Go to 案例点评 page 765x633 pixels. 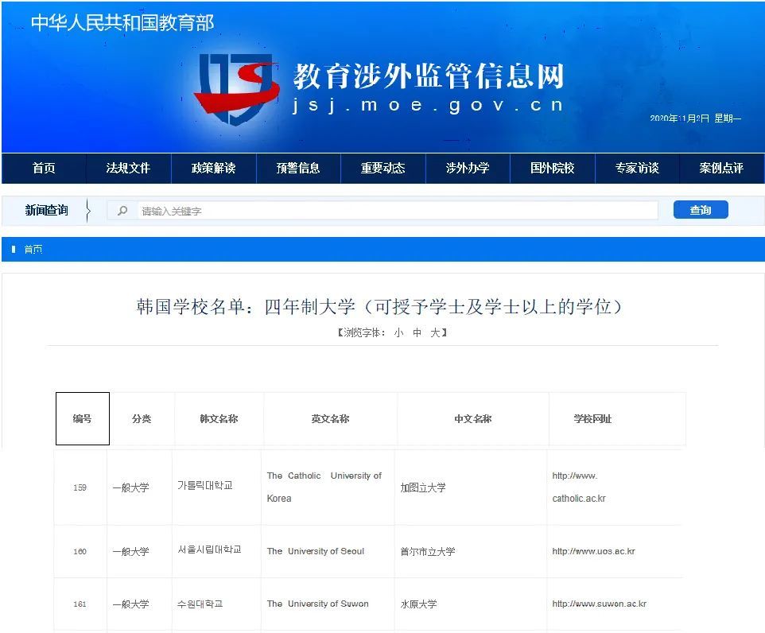(721, 169)
